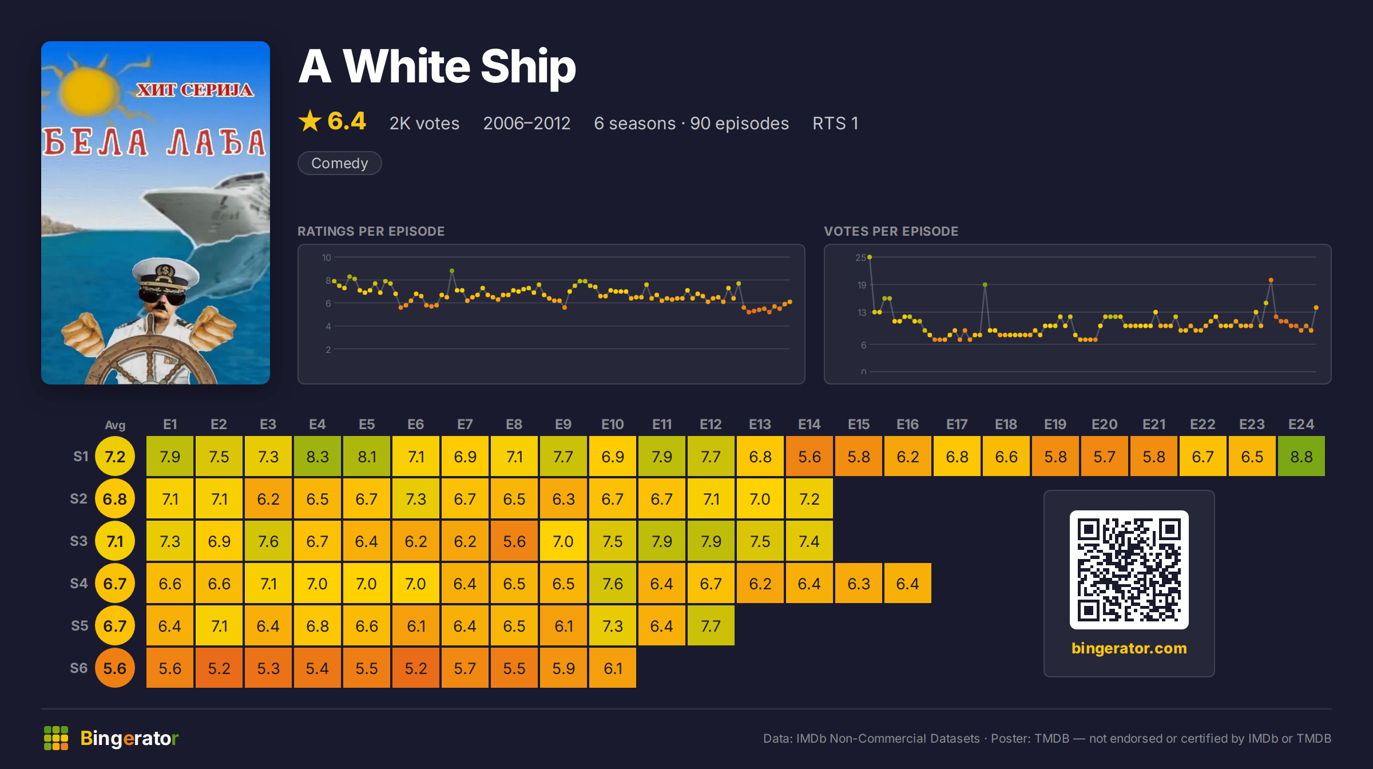Click the Ratings Per Episode chart
1373x769 pixels.
(551, 314)
